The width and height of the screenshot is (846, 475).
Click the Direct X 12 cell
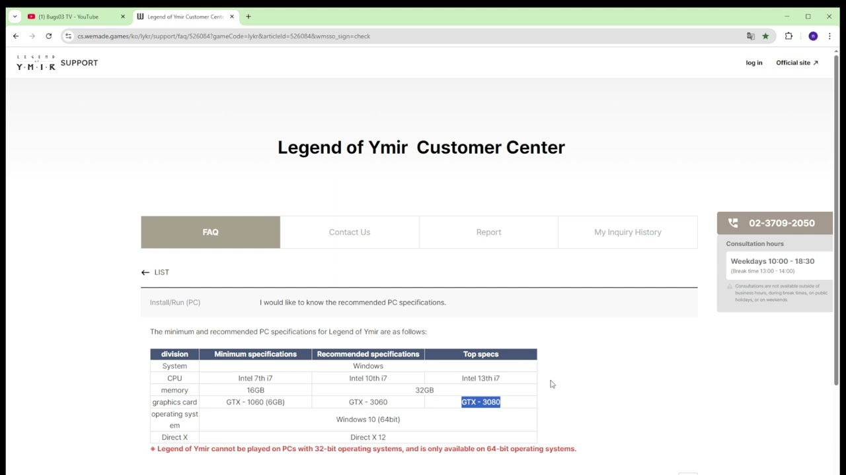368,437
